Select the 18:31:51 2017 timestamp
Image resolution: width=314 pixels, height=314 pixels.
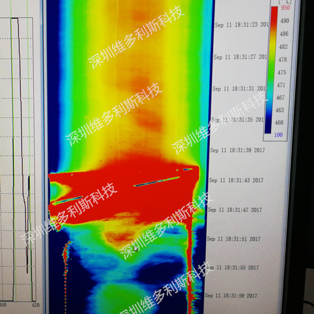tap(234, 239)
